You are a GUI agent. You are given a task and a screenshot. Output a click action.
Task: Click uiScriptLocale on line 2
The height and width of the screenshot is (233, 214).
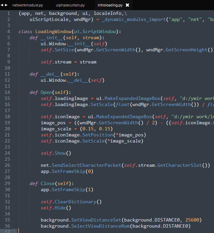[49, 20]
